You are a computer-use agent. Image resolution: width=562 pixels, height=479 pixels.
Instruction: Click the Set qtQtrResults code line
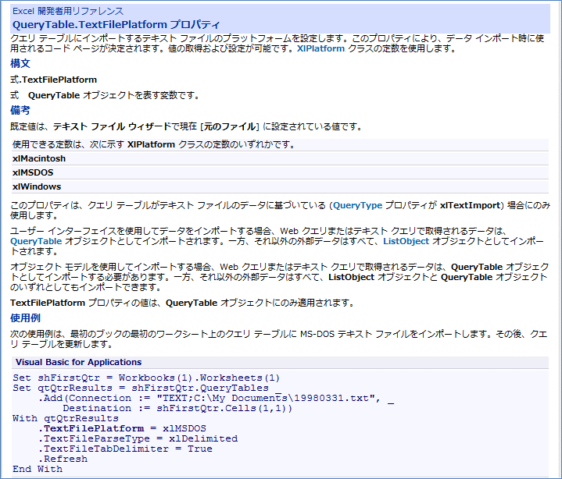tap(147, 388)
